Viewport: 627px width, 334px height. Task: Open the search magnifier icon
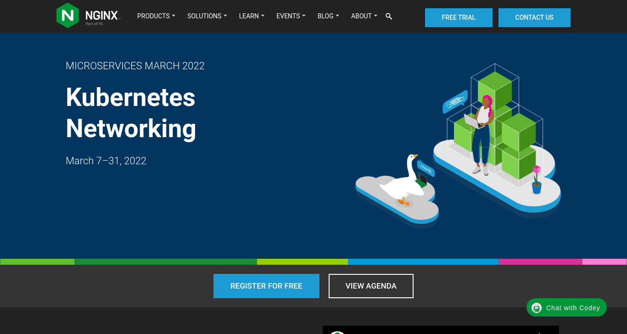(389, 17)
